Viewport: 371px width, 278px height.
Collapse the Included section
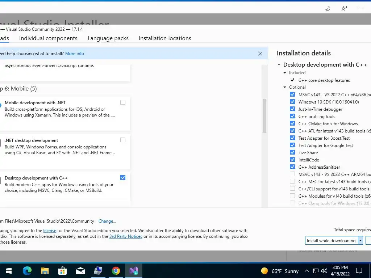285,73
